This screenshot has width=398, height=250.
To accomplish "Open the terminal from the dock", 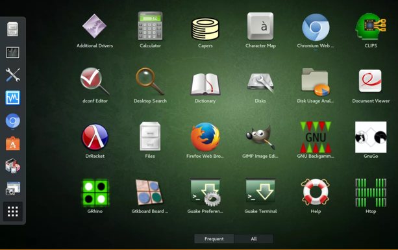I will coord(13,53).
